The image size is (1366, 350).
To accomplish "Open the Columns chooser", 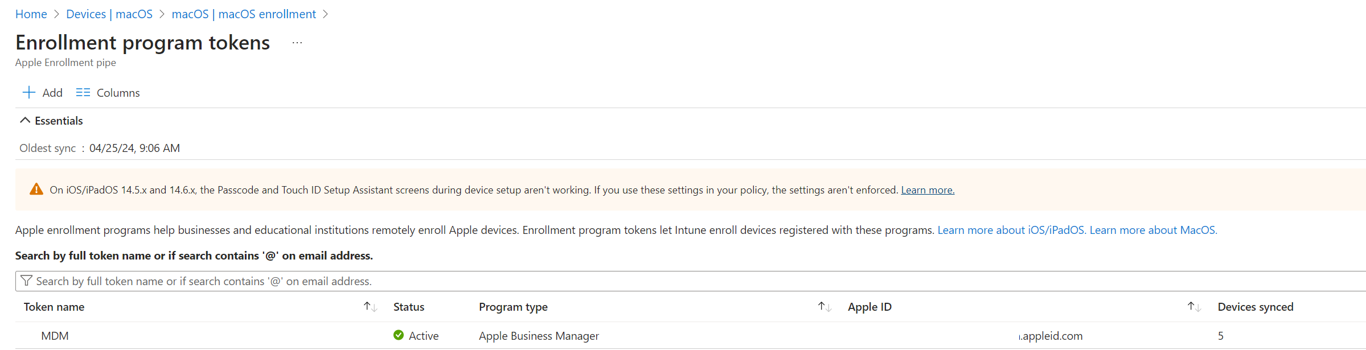I will [x=108, y=93].
